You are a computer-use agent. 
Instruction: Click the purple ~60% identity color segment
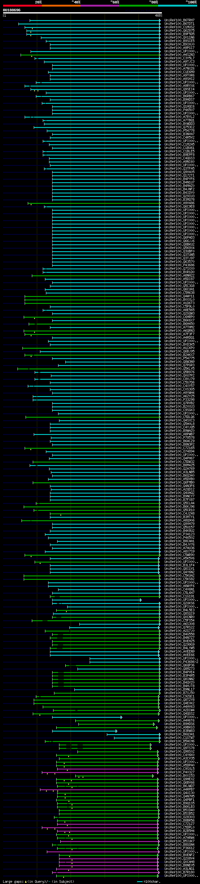tap(100, 6)
